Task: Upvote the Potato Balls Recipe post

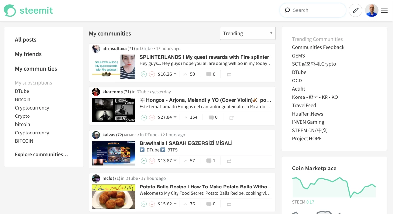Action: 144,204
